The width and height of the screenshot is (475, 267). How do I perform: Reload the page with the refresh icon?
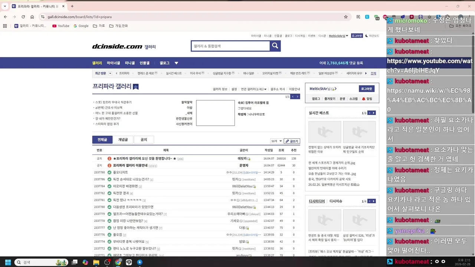[x=23, y=17]
